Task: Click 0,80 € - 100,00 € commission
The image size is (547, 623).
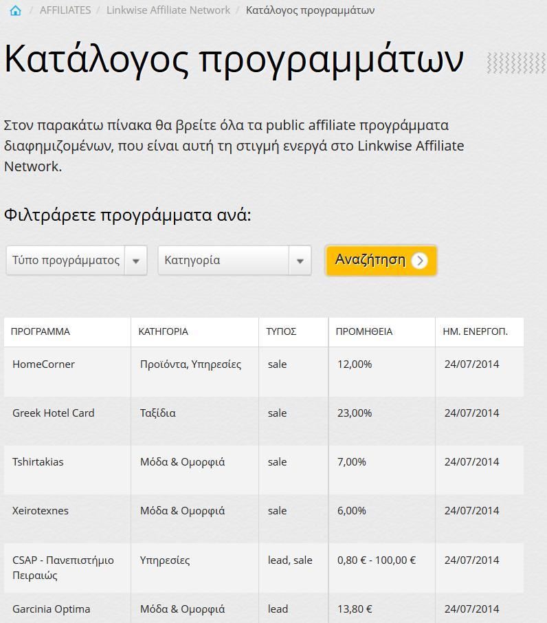Action: coord(377,560)
